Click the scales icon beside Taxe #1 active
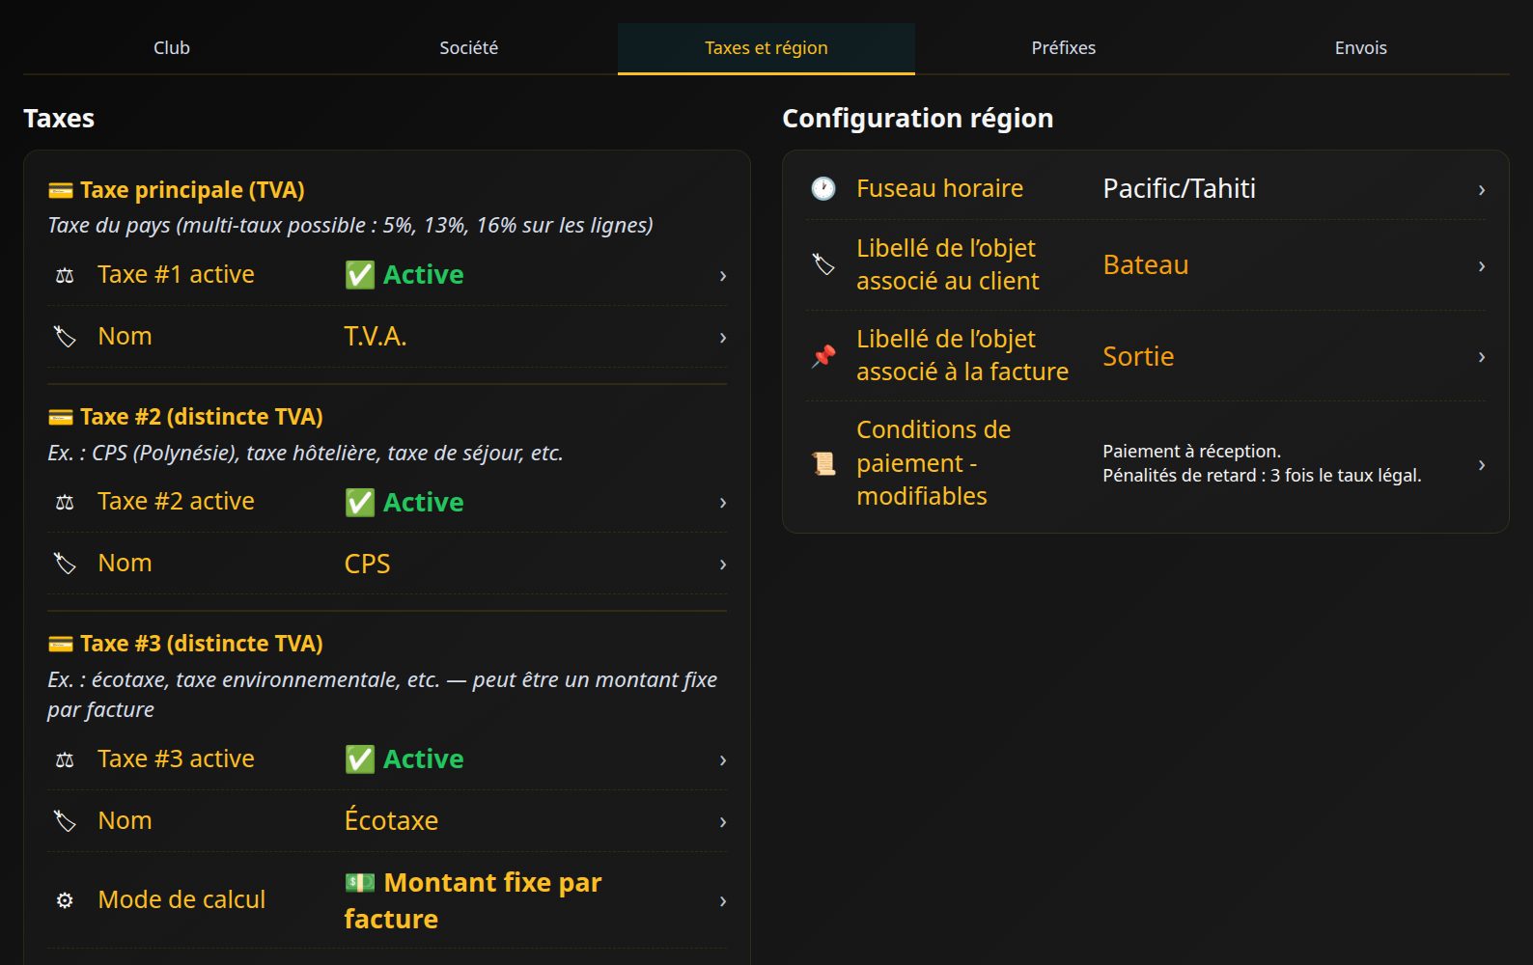Viewport: 1533px width, 965px height. point(65,276)
